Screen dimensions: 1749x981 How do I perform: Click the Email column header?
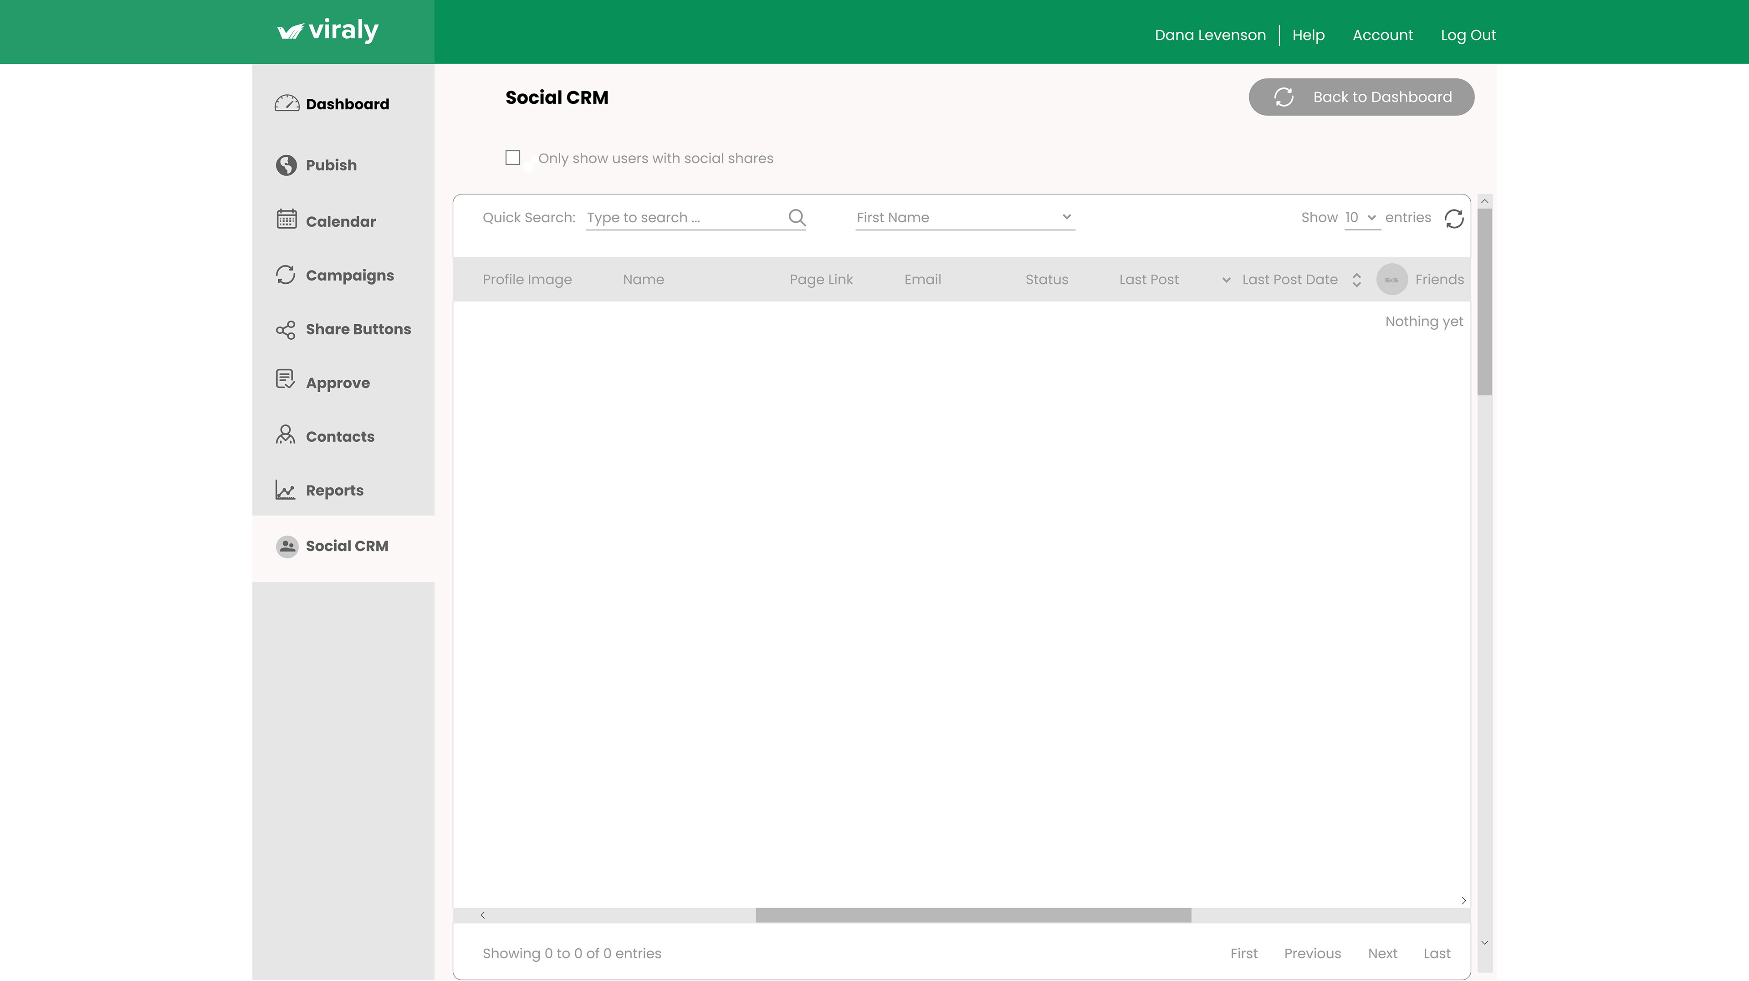923,280
